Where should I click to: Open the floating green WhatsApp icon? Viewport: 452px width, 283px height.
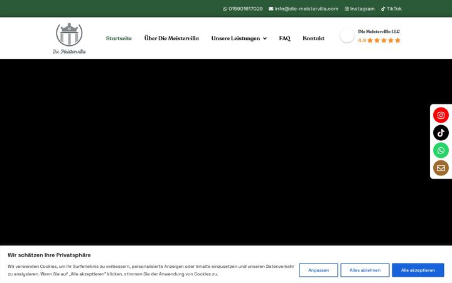pos(441,150)
